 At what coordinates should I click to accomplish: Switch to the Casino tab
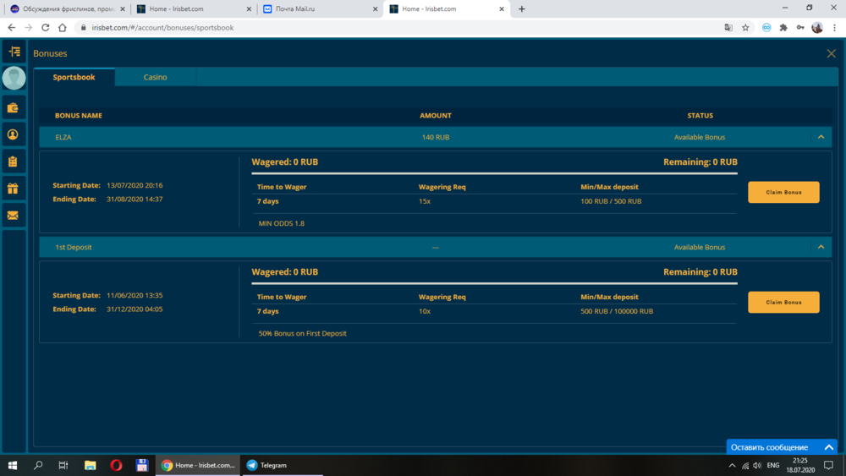click(156, 77)
